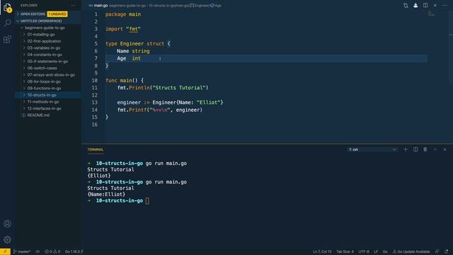Click the feedback icon in status bar
Screen dimensions: 453x255
(x=437, y=251)
